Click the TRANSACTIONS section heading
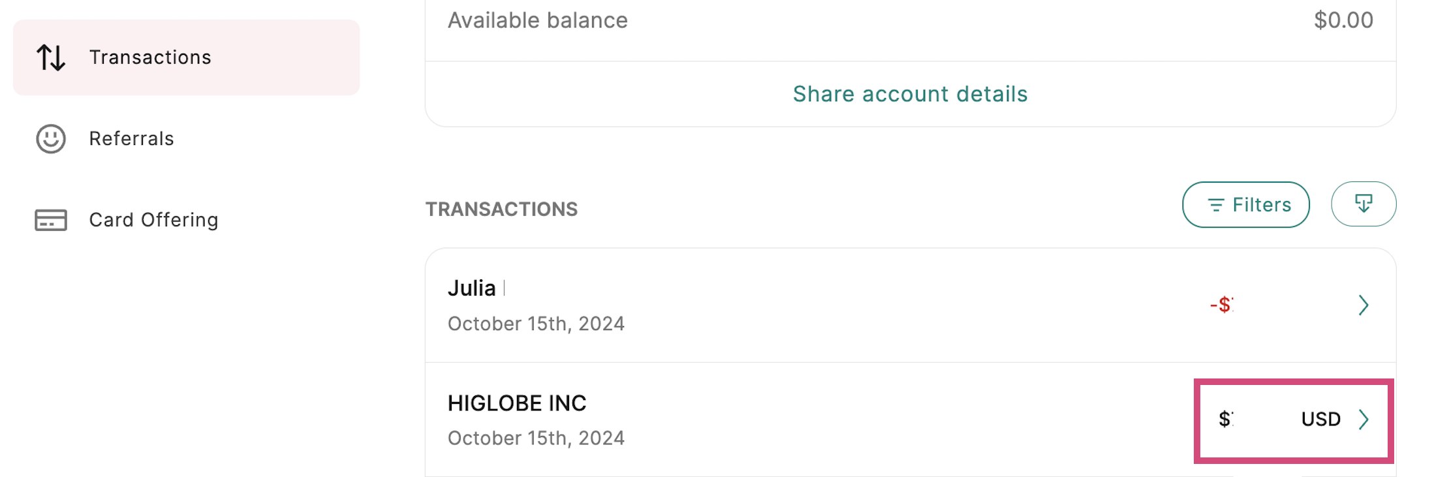The height and width of the screenshot is (477, 1434). pos(501,209)
